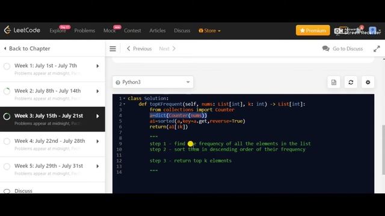385x216 pixels.
Task: Toggle Week 3 progress circle
Action: (7, 116)
